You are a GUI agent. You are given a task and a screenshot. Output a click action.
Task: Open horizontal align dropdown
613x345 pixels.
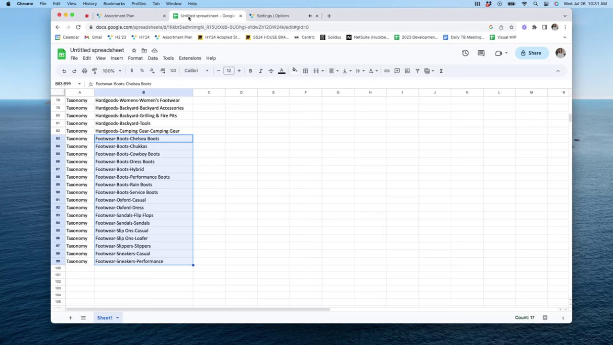[x=333, y=71]
